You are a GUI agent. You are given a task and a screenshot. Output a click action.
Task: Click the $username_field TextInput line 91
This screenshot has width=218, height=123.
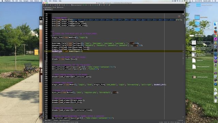pos(95,43)
